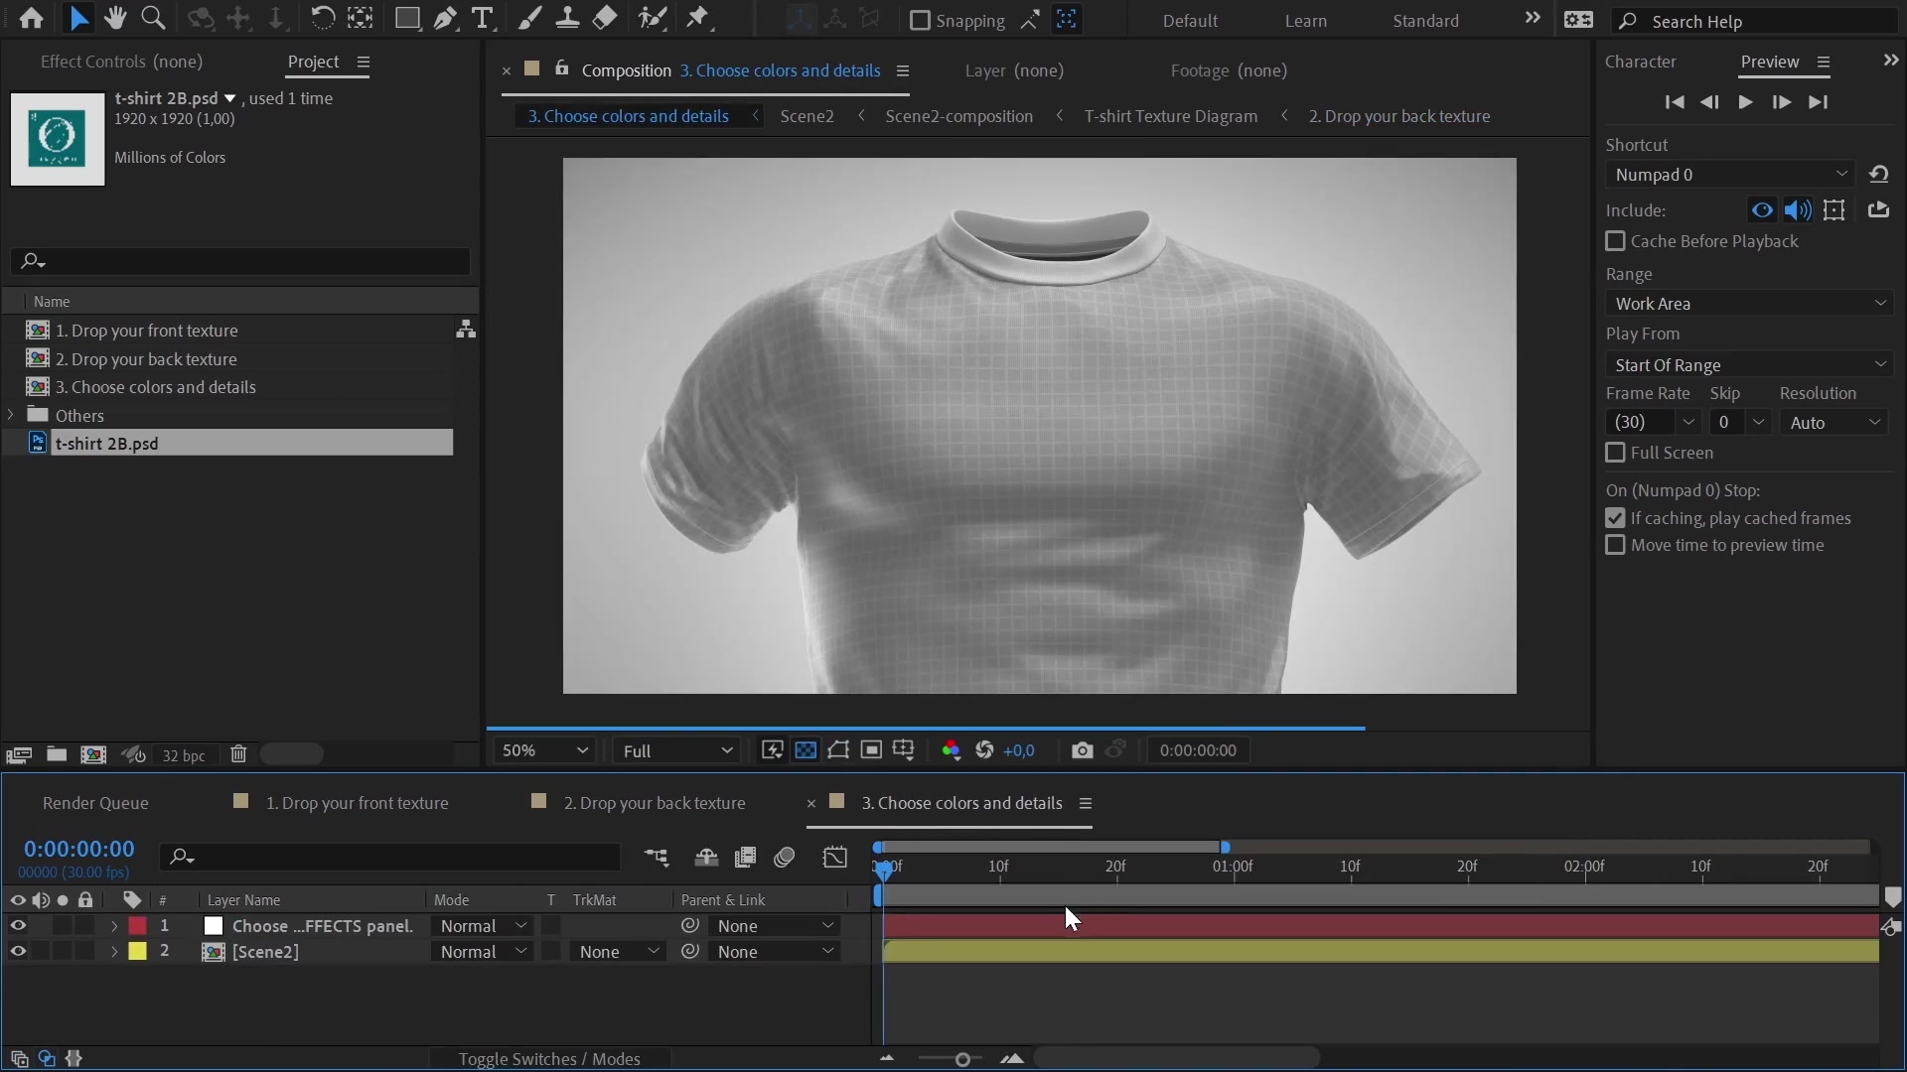
Task: Click the t-shirt 2B.psd thumbnail in Project
Action: 57,137
